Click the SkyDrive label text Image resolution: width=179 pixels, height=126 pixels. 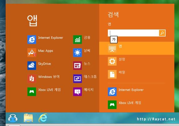[45, 64]
